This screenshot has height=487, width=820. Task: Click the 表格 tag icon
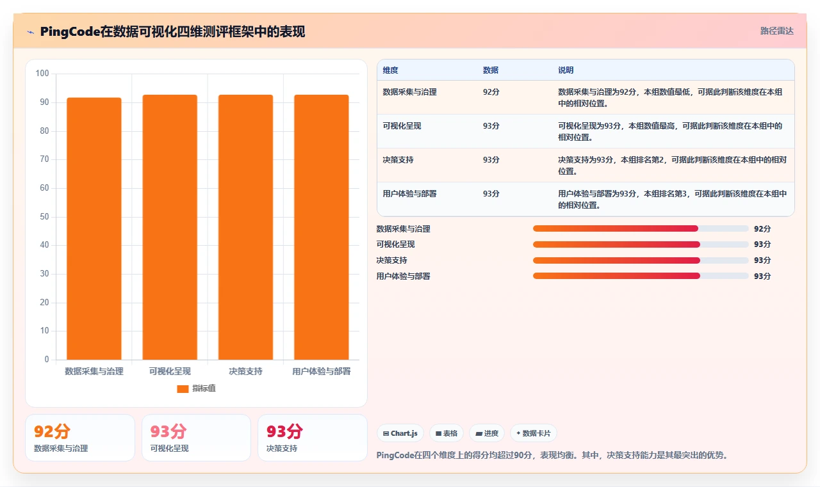coord(438,433)
